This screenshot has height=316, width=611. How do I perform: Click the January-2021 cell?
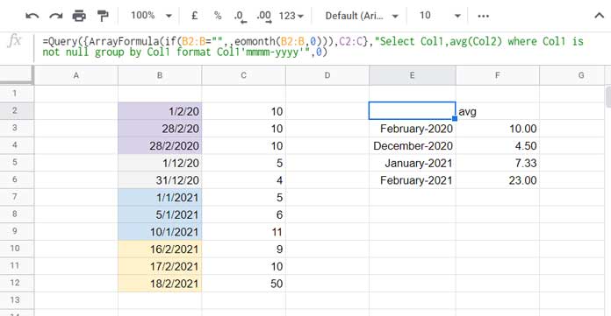413,163
